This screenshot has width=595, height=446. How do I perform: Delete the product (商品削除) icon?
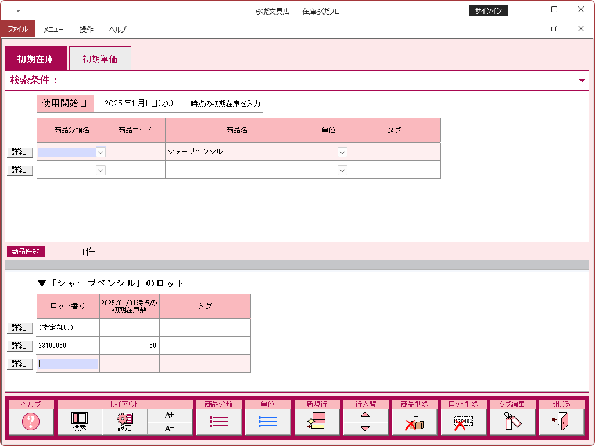coord(414,422)
